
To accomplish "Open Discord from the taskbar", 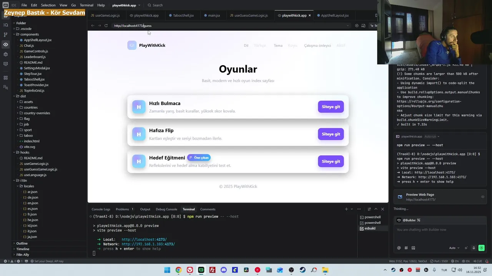I will point(224,270).
